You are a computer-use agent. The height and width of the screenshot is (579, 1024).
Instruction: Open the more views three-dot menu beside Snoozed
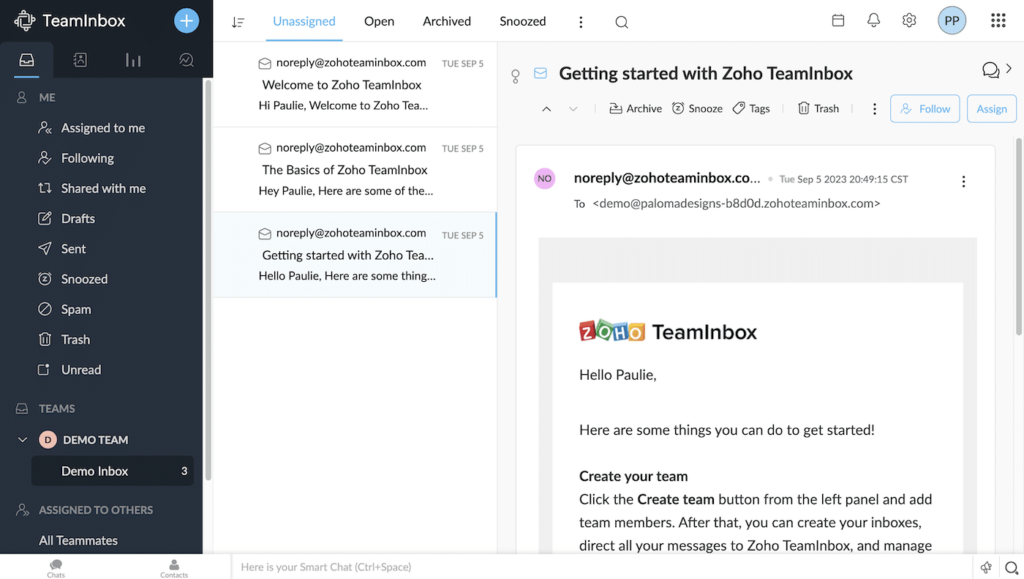pyautogui.click(x=580, y=21)
